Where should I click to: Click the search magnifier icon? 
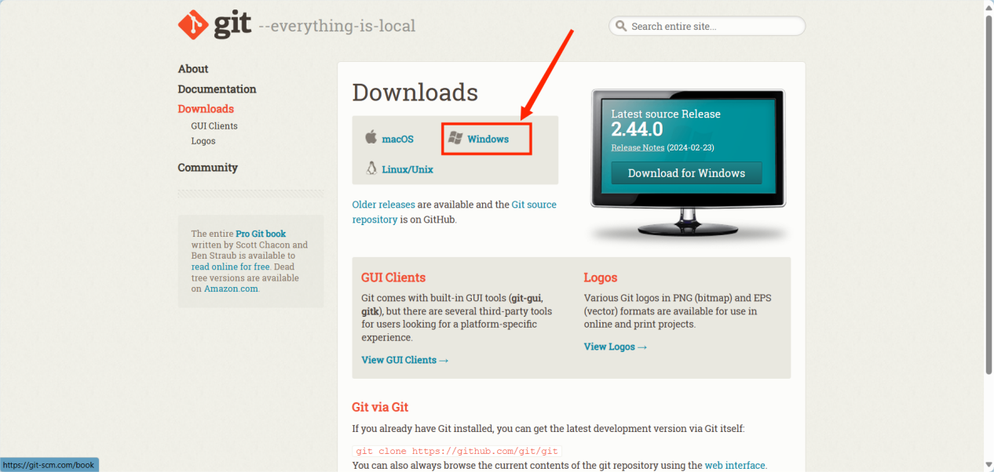pos(621,26)
